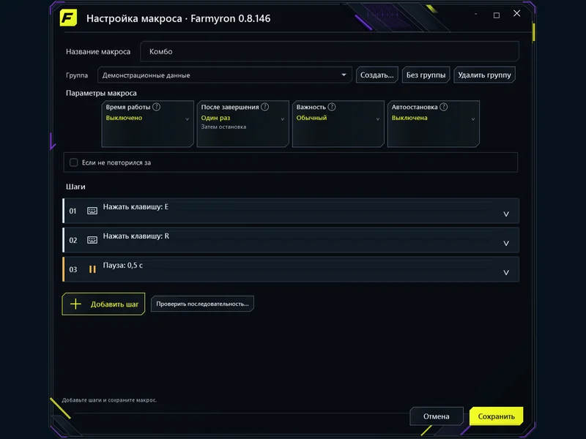This screenshot has width=586, height=439.
Task: Click the help icon next to После завершения
Action: [265, 107]
